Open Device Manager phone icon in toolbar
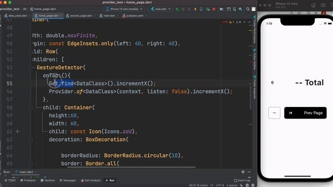333x187 pixels. (235, 9)
